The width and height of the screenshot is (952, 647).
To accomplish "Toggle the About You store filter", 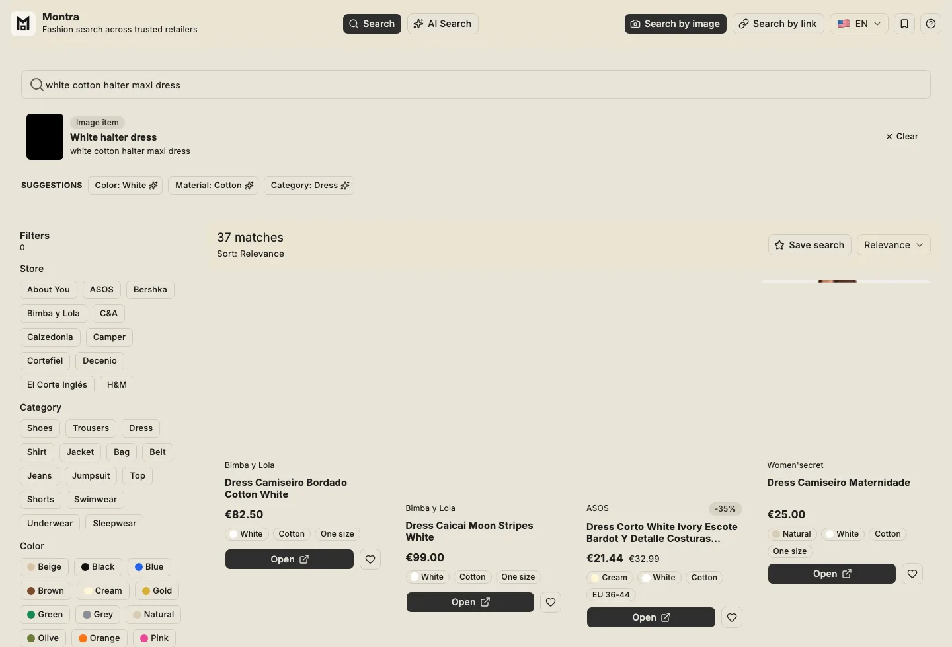I will coord(48,290).
